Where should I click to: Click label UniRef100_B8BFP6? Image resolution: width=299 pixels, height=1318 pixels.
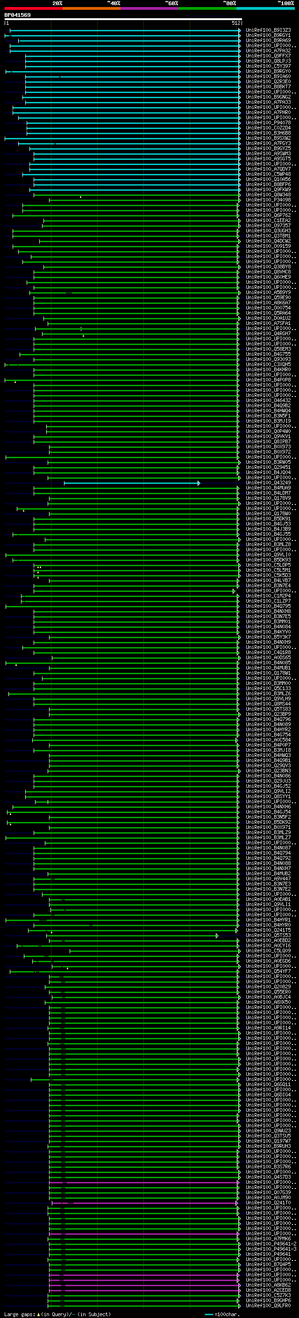point(268,184)
